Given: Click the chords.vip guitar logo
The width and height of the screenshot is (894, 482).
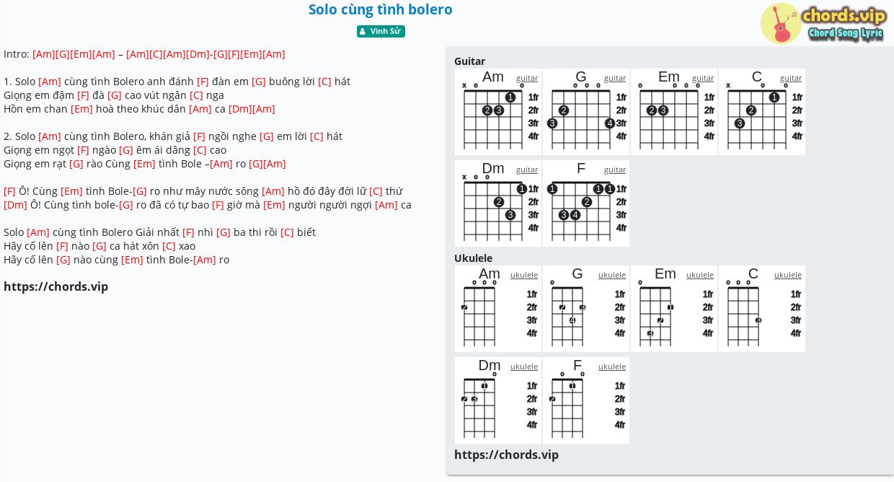Looking at the screenshot, I should (x=823, y=24).
